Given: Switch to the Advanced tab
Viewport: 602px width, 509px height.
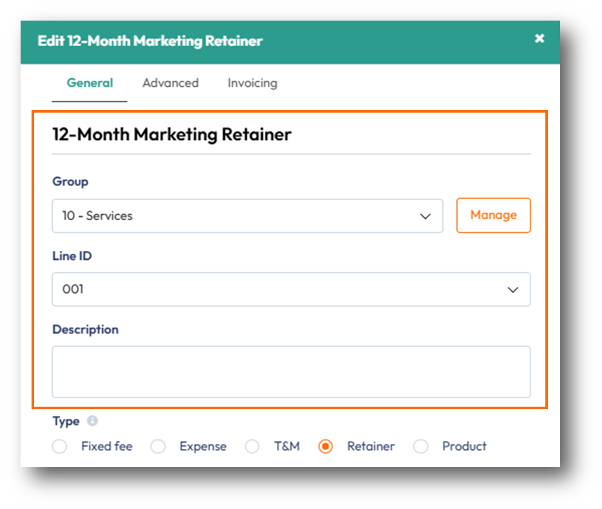Looking at the screenshot, I should [171, 83].
